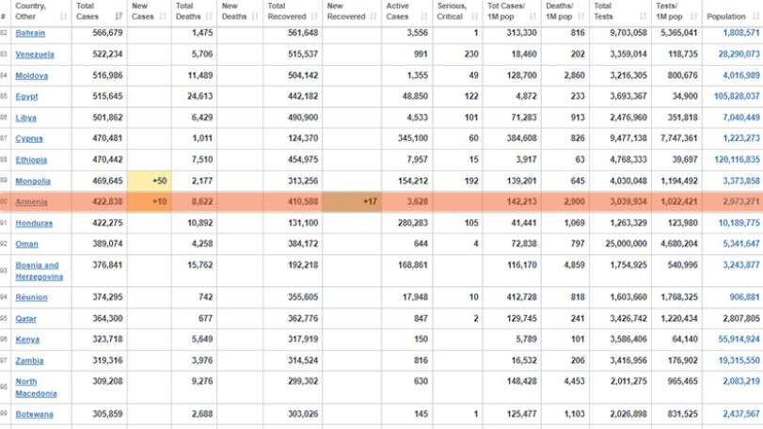
Task: Open Egypt's population figure link
Action: 737,96
